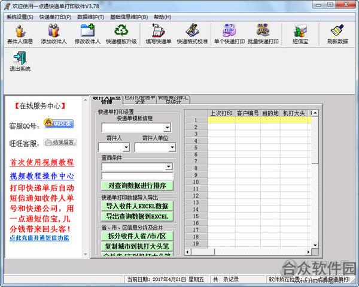359x287 pixels.
Task: Click the 目的地 column header
Action: pos(270,113)
